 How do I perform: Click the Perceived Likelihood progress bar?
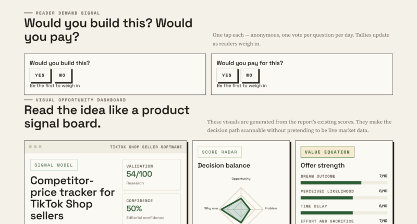click(344, 198)
